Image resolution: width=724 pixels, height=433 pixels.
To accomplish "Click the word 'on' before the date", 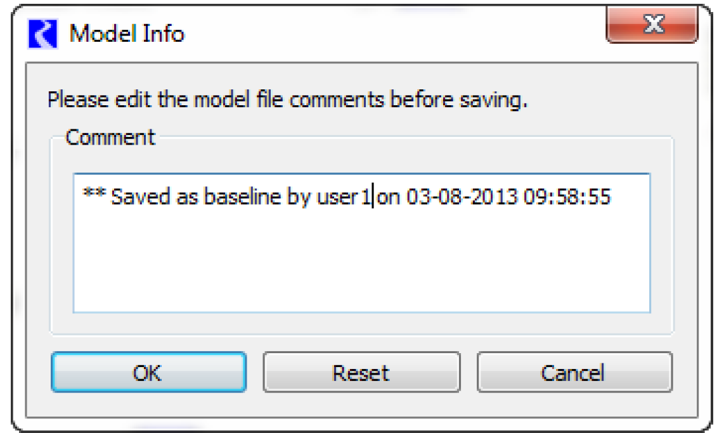I will [x=389, y=197].
